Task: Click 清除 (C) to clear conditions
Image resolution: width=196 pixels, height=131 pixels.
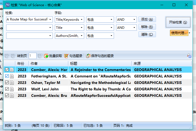Action: tap(147, 34)
